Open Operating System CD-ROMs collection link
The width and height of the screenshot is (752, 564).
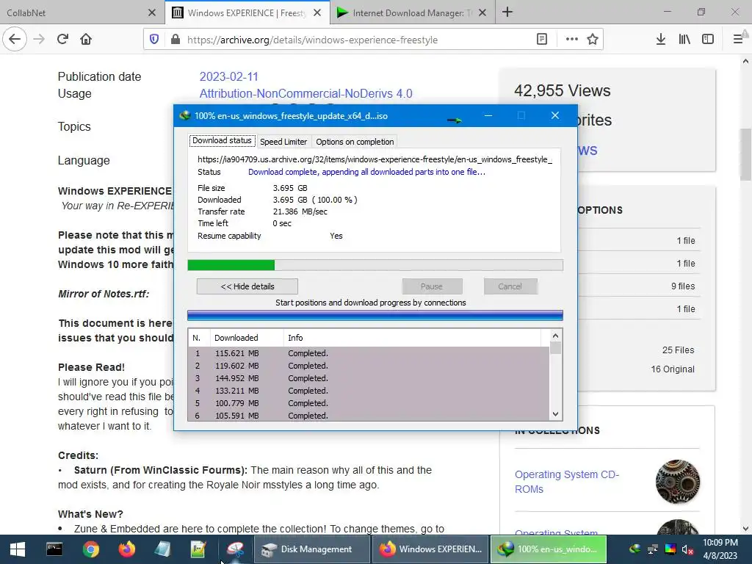(x=567, y=482)
